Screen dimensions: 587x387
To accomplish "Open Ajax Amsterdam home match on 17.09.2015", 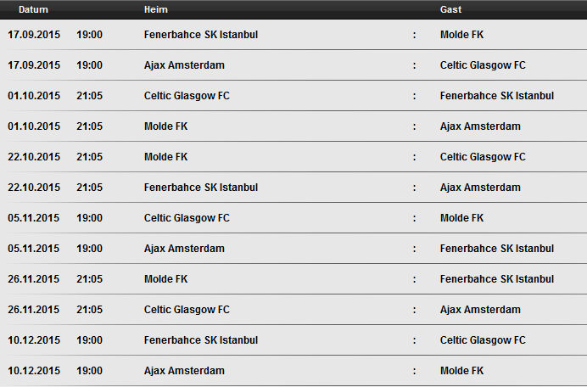I will pos(184,65).
